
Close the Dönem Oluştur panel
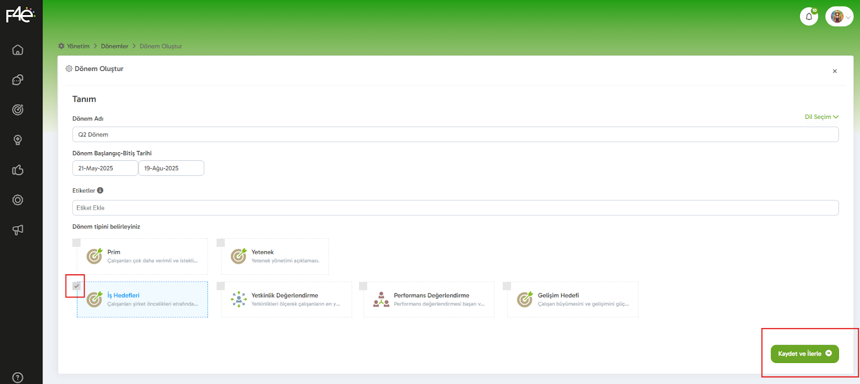point(835,71)
